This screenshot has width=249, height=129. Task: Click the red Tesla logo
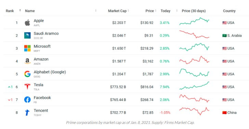coord(27,87)
